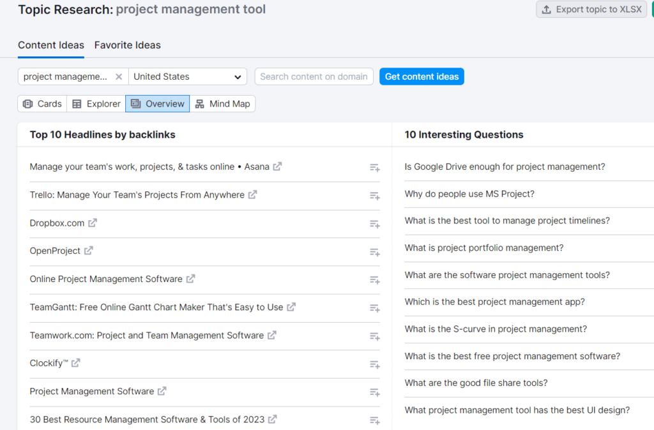Add Teamwork.com headline to favorites icon
Screen dimensions: 654x430
coord(374,336)
